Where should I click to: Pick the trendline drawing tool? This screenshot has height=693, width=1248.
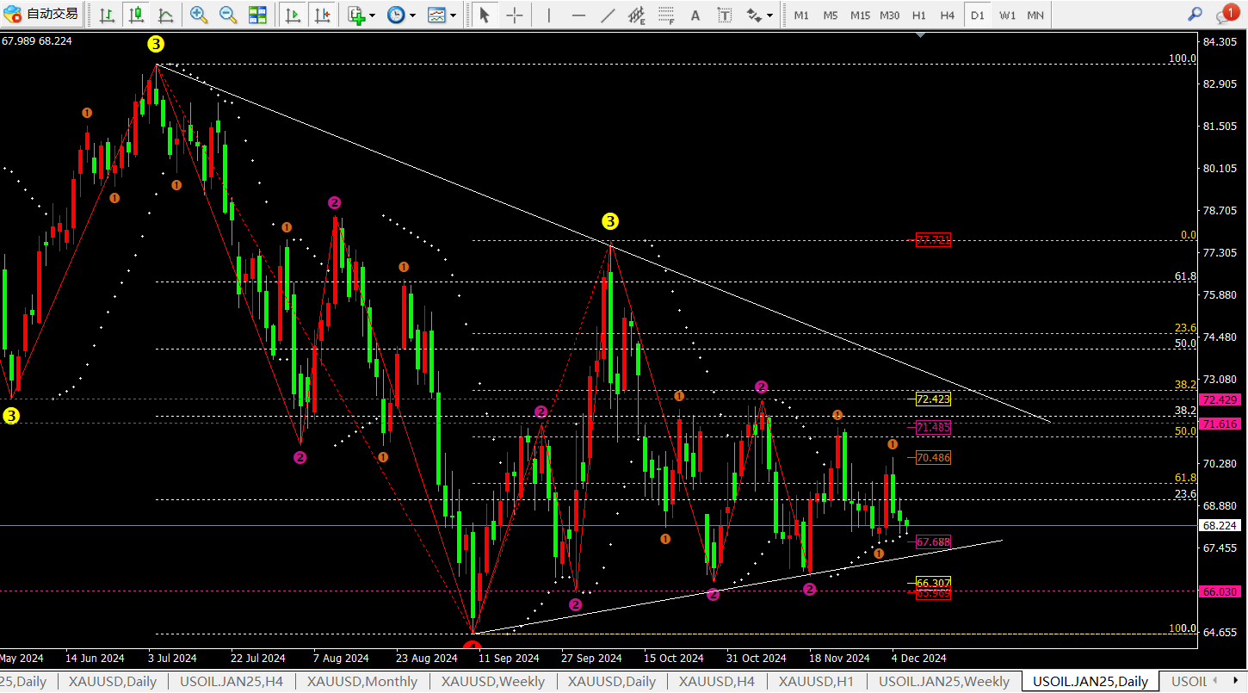click(x=608, y=15)
